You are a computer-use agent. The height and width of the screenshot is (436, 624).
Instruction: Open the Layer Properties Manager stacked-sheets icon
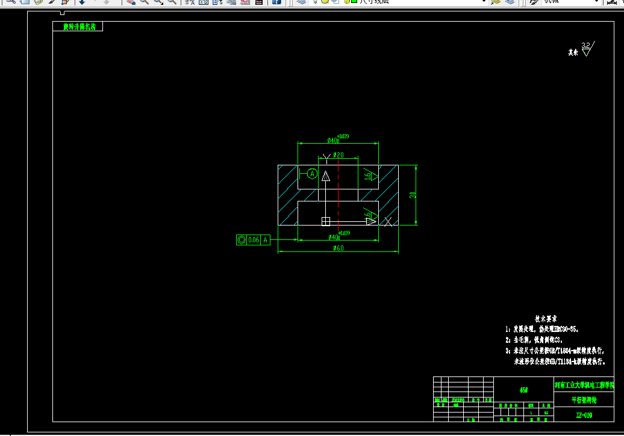(301, 2)
